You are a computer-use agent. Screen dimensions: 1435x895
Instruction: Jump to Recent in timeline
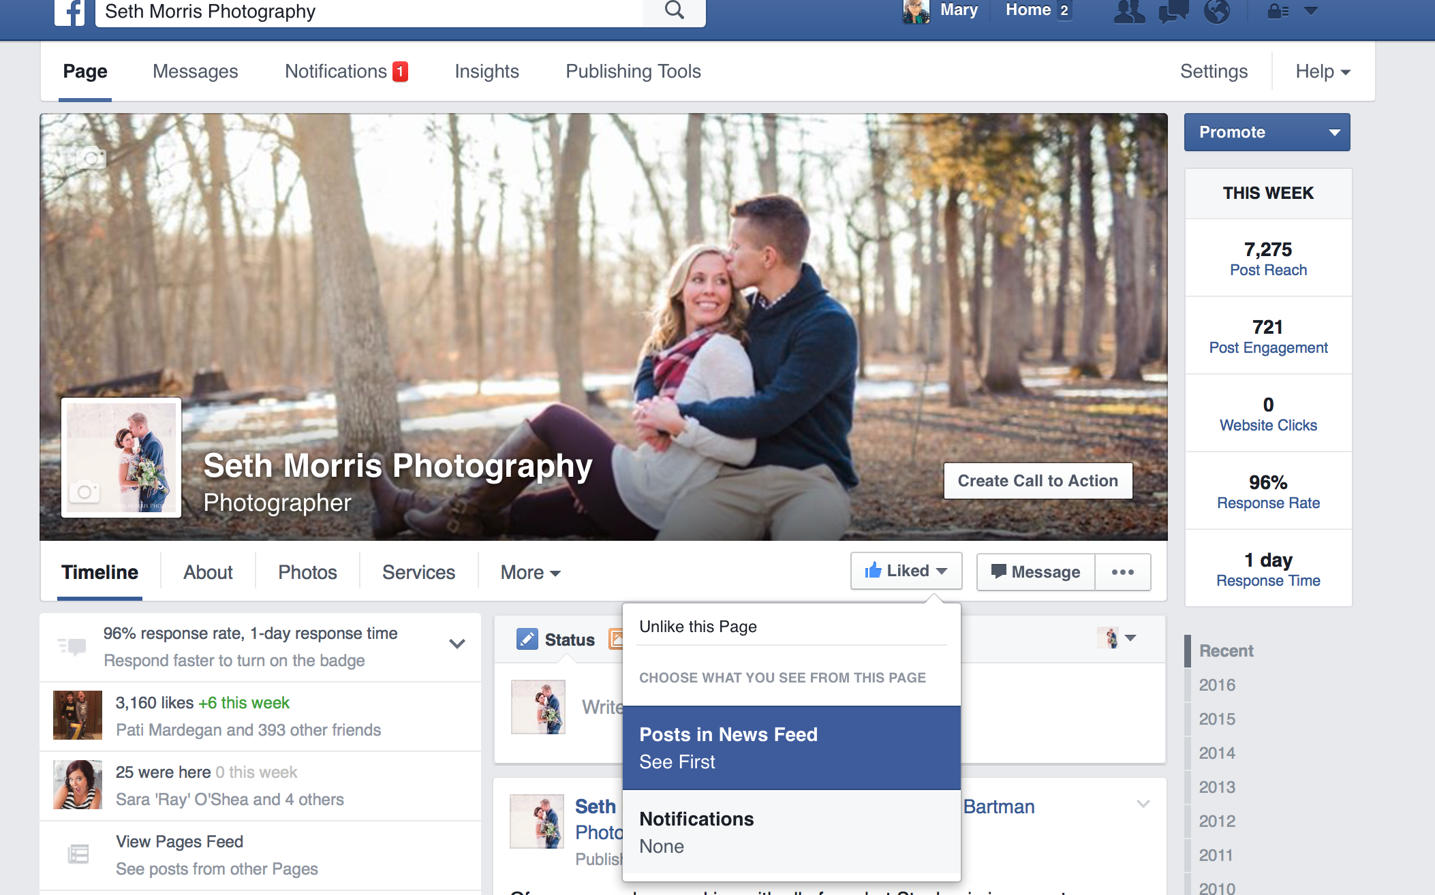[1226, 651]
